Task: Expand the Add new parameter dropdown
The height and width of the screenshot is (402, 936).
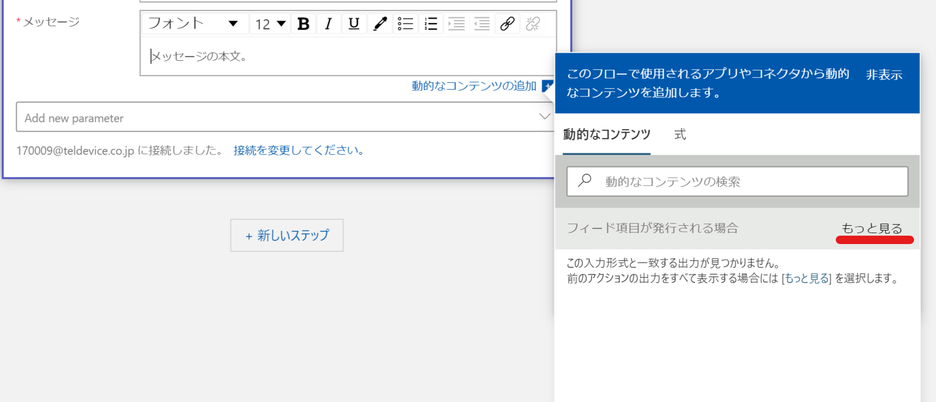Action: pos(286,117)
